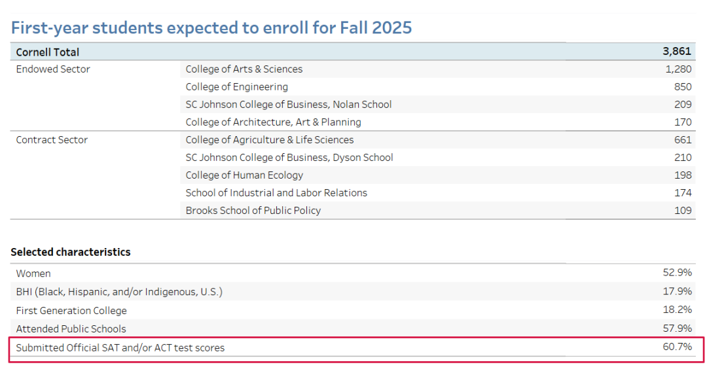Select the Attended Public Schools row
This screenshot has height=373, width=707.
click(71, 329)
